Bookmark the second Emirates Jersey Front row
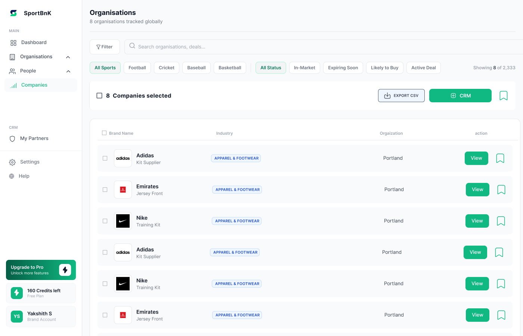Viewport: 523px width, 336px height. [x=501, y=315]
